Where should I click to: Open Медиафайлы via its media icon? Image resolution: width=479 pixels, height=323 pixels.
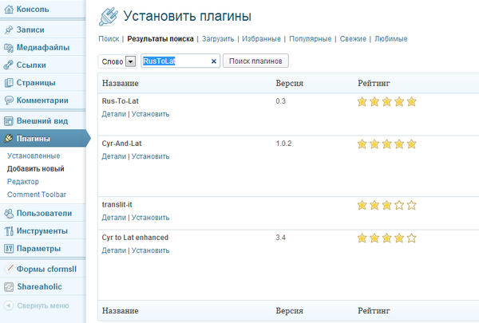[9, 47]
